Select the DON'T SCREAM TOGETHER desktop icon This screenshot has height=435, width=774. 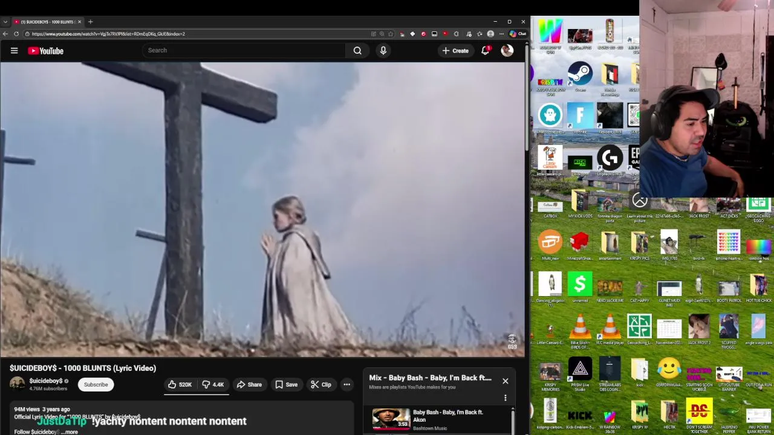point(699,417)
